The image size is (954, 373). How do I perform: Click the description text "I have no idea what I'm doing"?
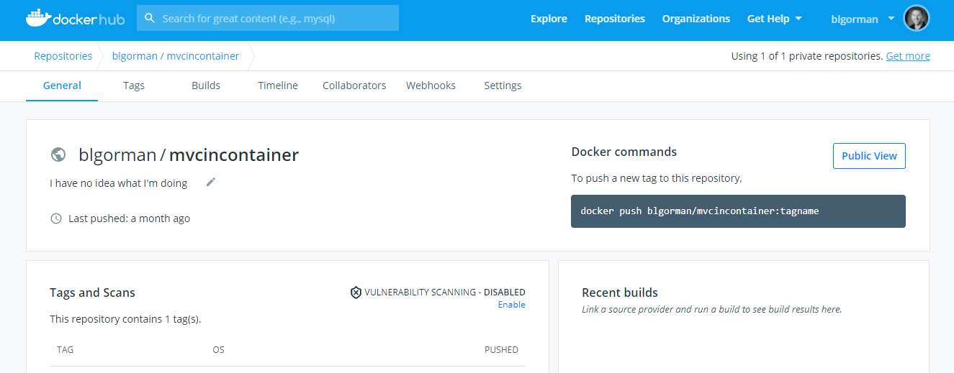click(x=119, y=183)
